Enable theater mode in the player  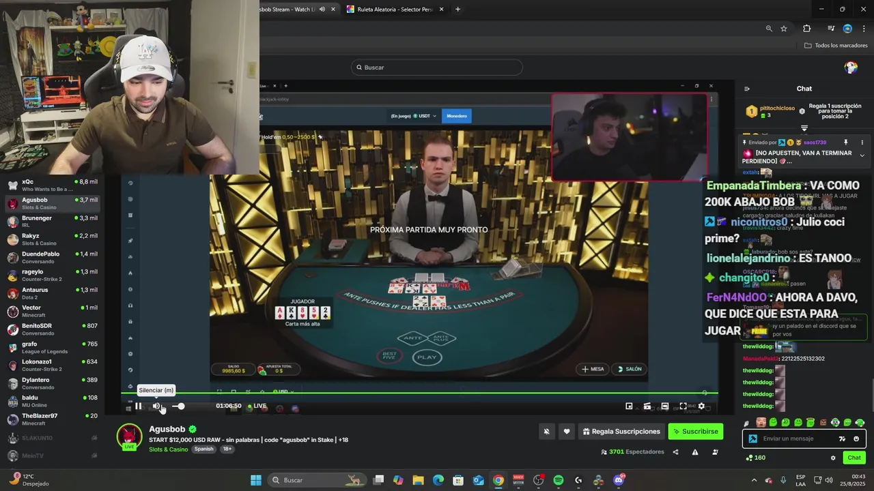click(x=664, y=406)
